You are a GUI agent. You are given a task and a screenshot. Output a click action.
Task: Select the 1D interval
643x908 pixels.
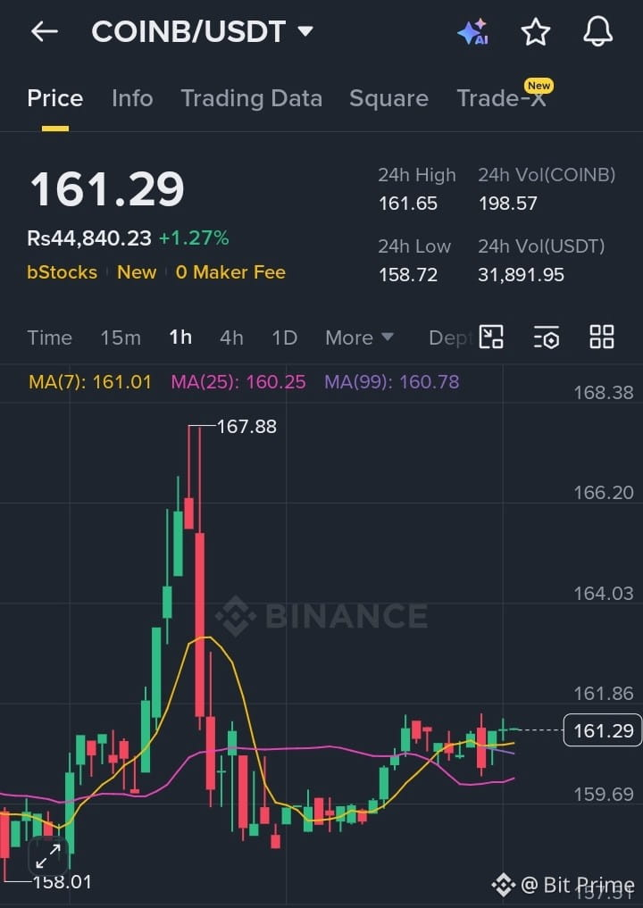284,337
